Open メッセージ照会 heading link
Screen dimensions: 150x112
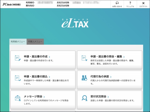tap(33, 96)
